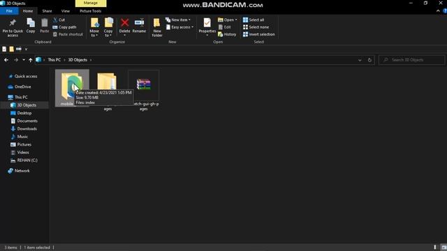Open REHAN (C:) drive
Viewport: 447px width, 251px height.
27,160
